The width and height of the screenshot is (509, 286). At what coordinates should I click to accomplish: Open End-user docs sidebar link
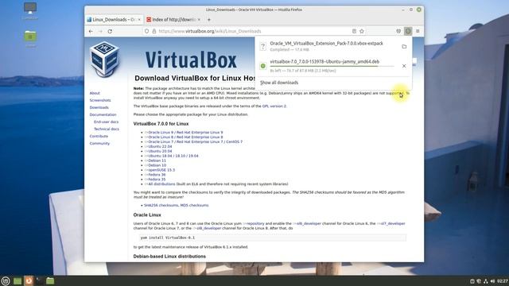pyautogui.click(x=106, y=122)
